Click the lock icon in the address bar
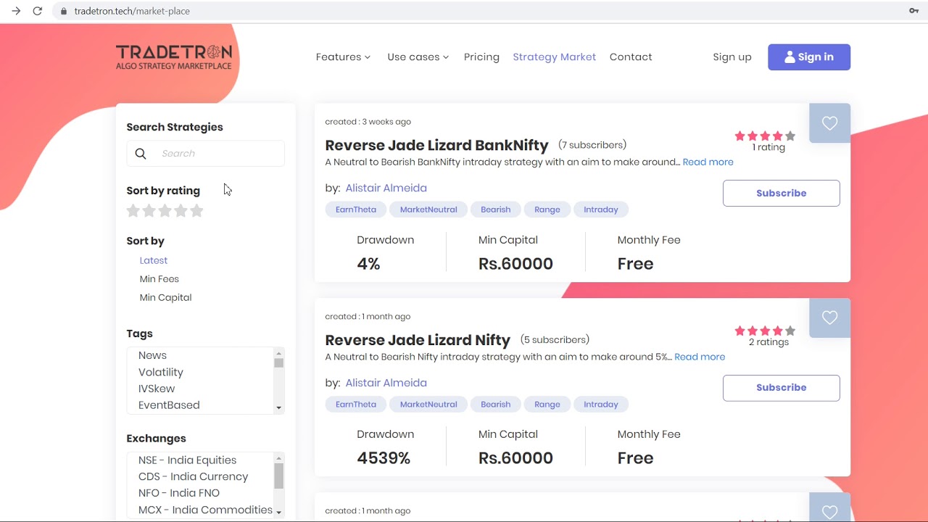928x522 pixels. click(64, 11)
